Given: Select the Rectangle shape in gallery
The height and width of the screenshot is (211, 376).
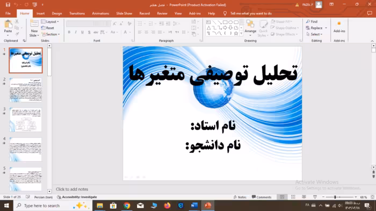Looking at the screenshot, I should pos(225,22).
